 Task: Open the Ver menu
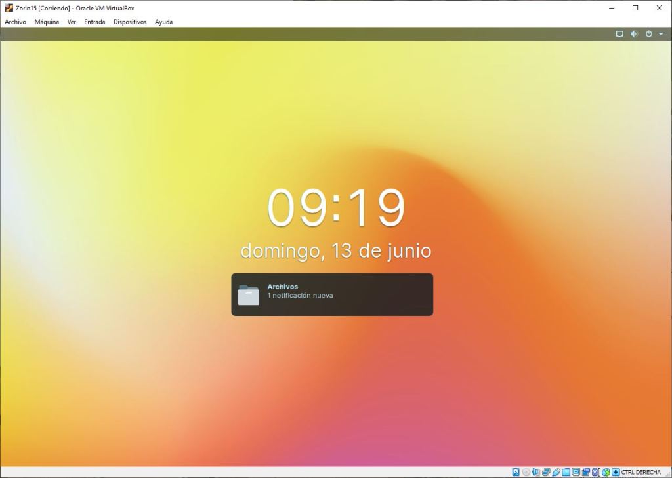tap(72, 22)
